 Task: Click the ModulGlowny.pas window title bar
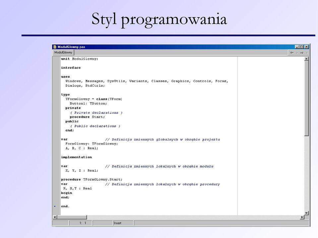point(180,47)
